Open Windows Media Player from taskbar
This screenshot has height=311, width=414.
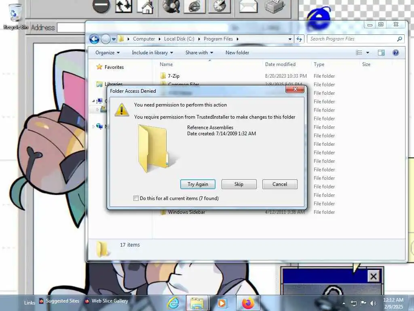[222, 303]
